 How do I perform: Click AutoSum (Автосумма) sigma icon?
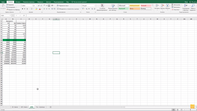tap(172, 5)
